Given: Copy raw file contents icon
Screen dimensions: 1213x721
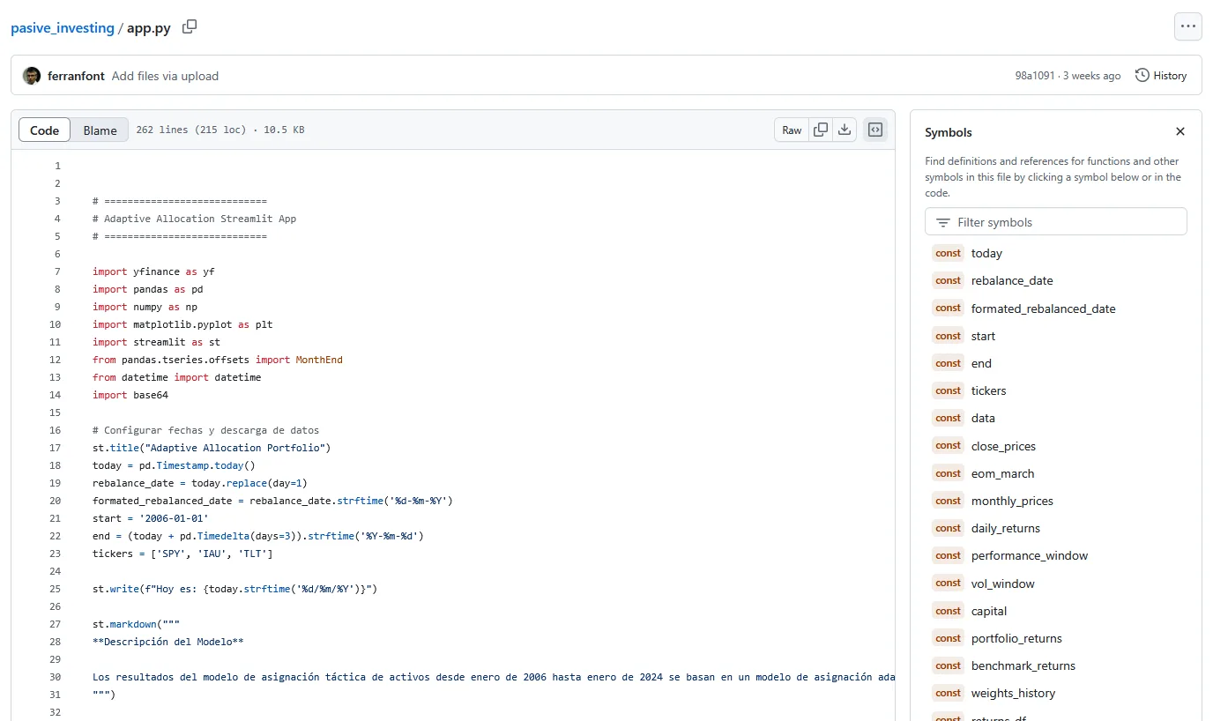Looking at the screenshot, I should point(821,130).
